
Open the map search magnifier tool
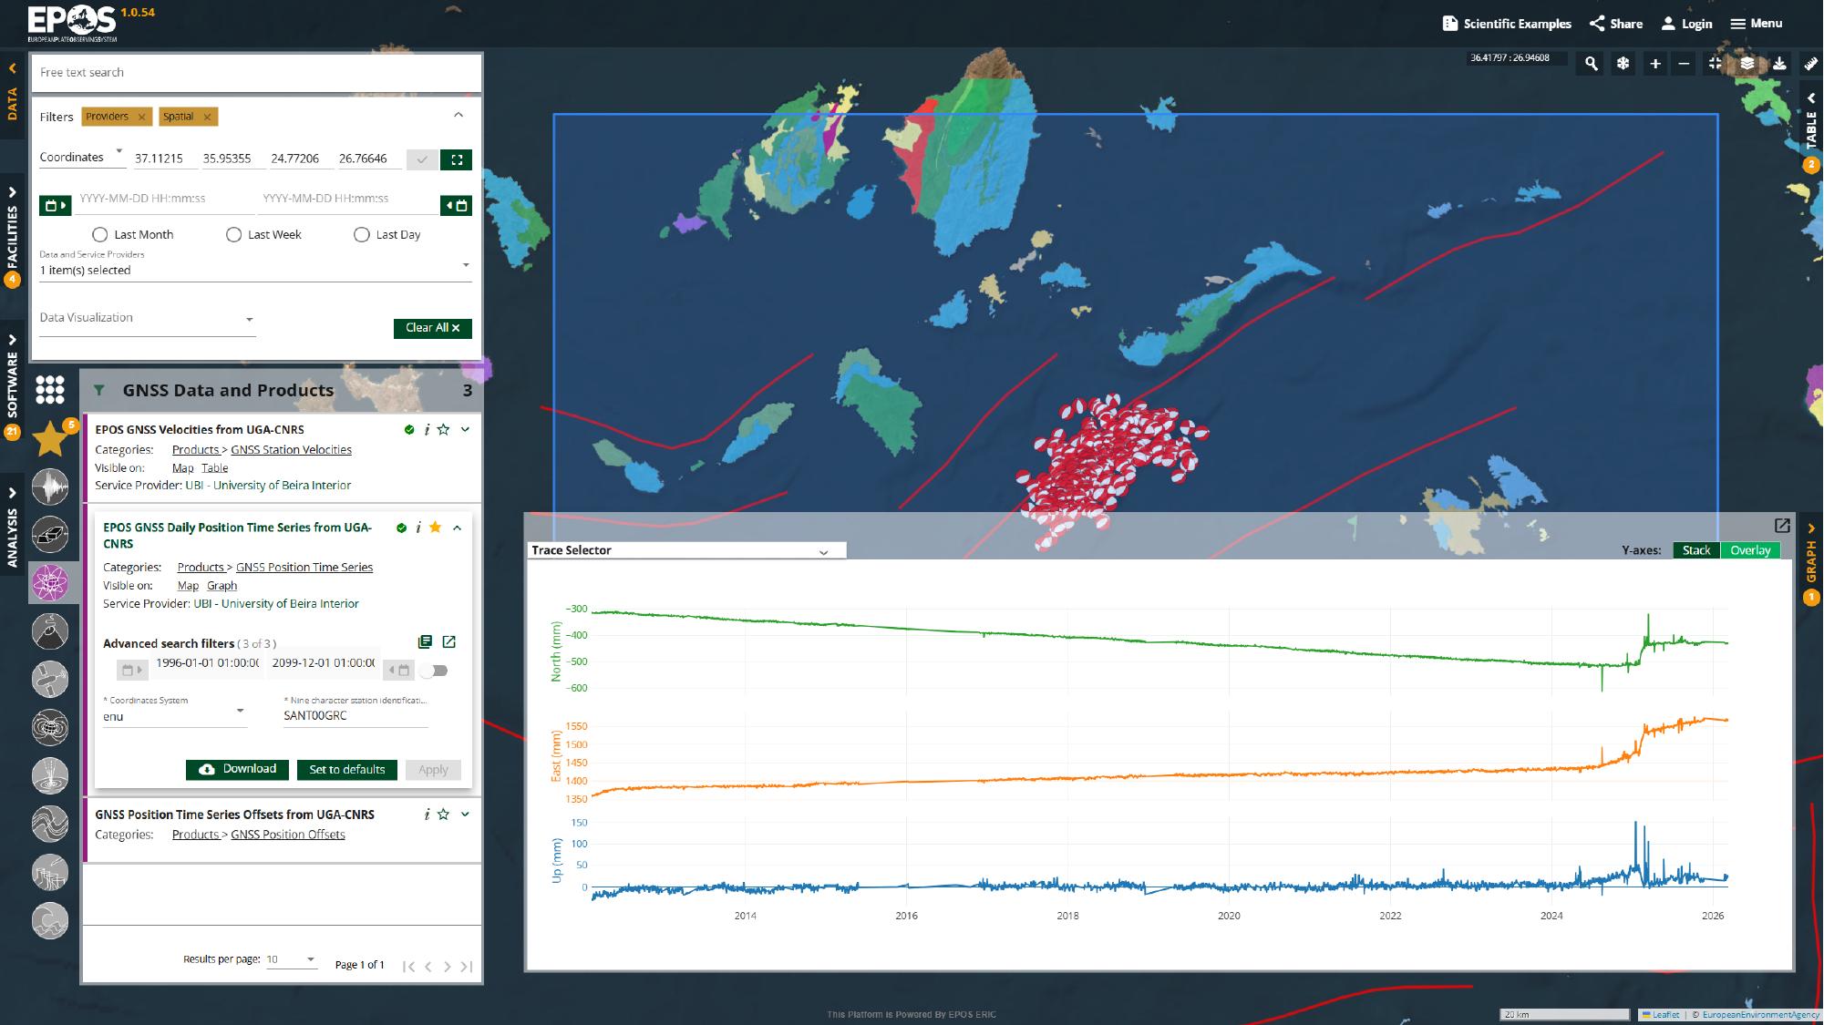[x=1592, y=64]
